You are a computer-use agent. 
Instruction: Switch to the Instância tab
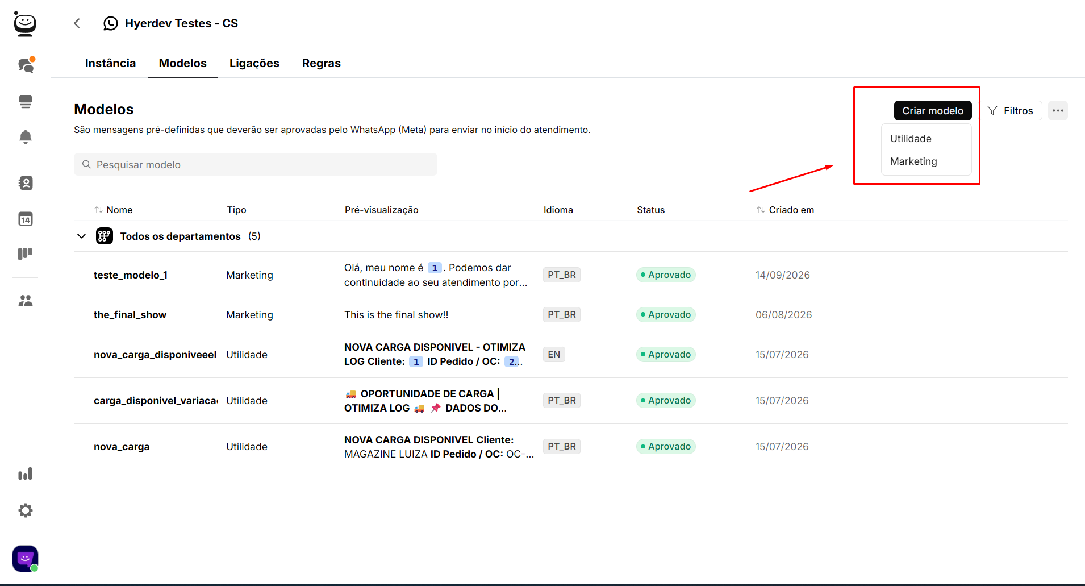[x=110, y=63]
